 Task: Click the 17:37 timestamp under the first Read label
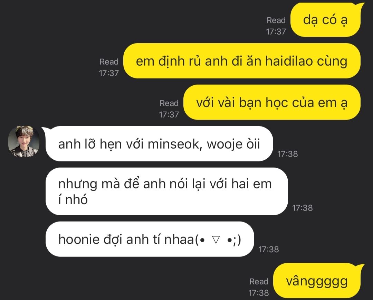coord(276,32)
